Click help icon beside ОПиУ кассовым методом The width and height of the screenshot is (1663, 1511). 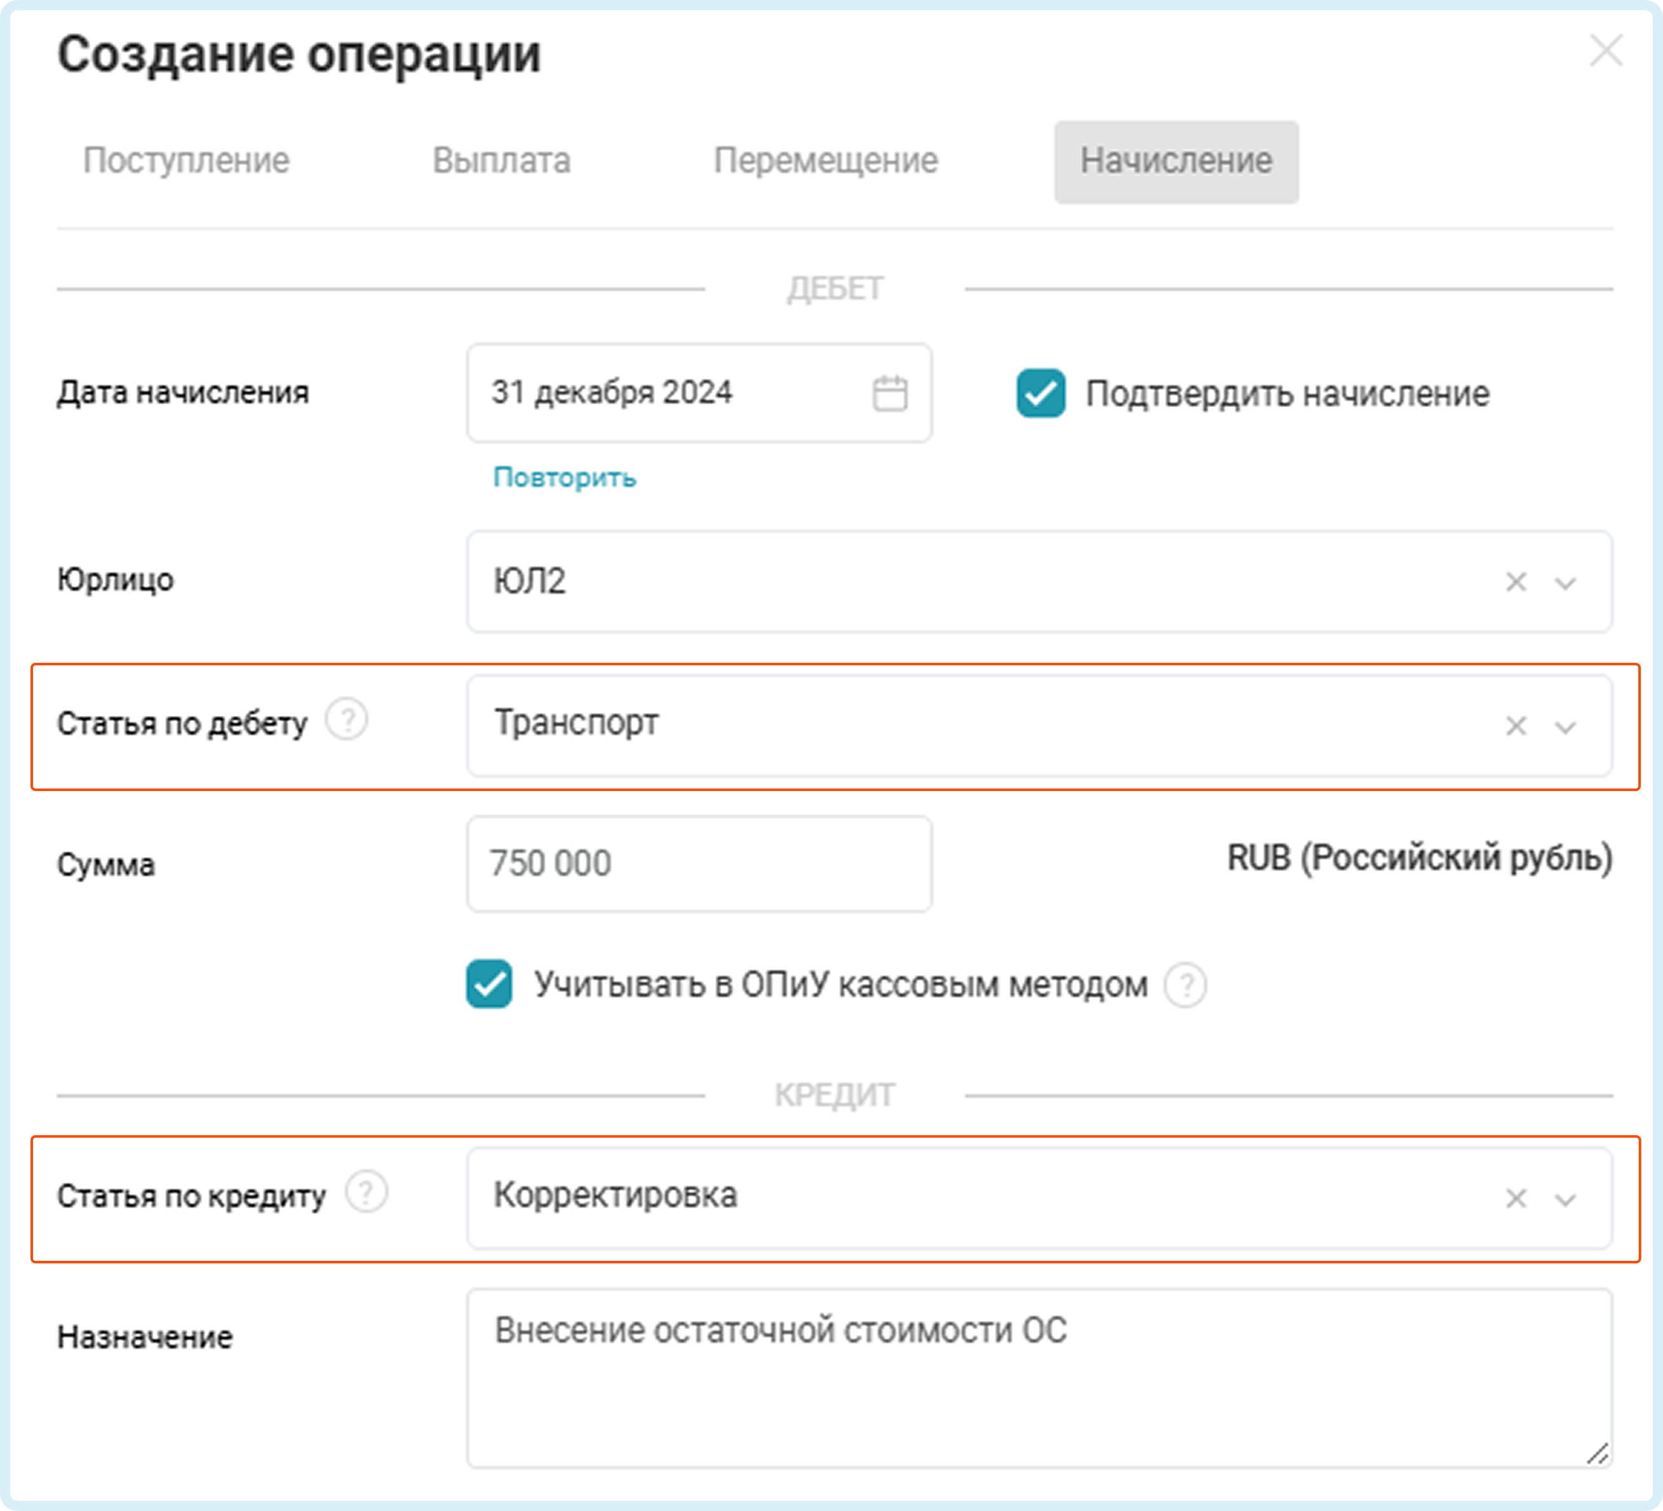[1185, 984]
